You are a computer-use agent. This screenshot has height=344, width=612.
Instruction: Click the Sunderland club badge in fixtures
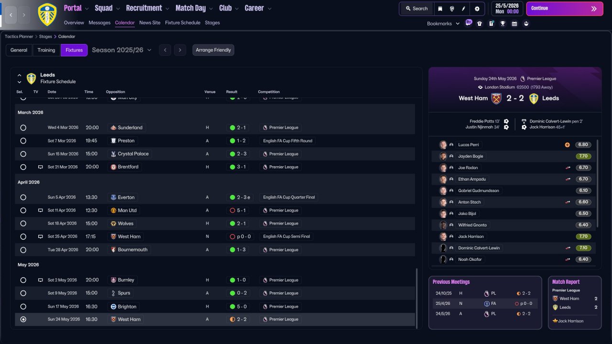[113, 128]
